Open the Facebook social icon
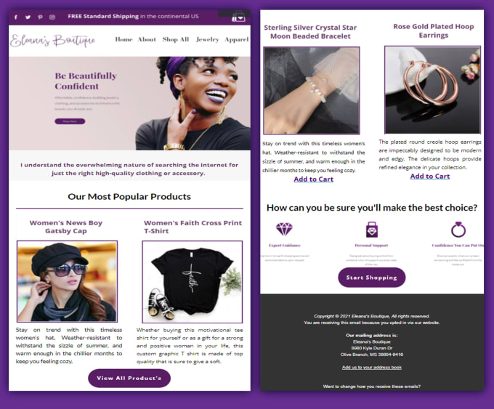Image resolution: width=494 pixels, height=409 pixels. [16, 17]
